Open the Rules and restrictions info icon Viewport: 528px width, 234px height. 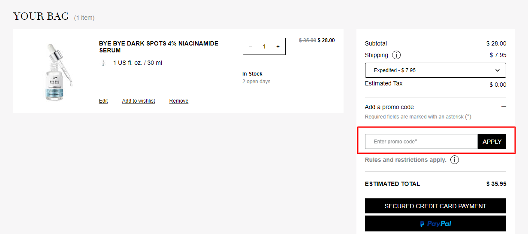pos(455,160)
